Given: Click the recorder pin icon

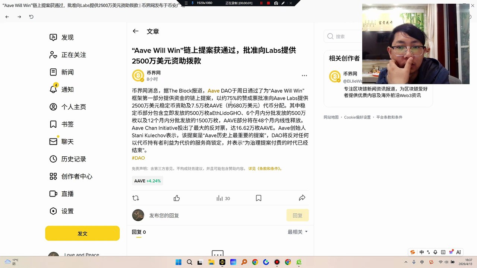Looking at the screenshot, I should (x=193, y=3).
